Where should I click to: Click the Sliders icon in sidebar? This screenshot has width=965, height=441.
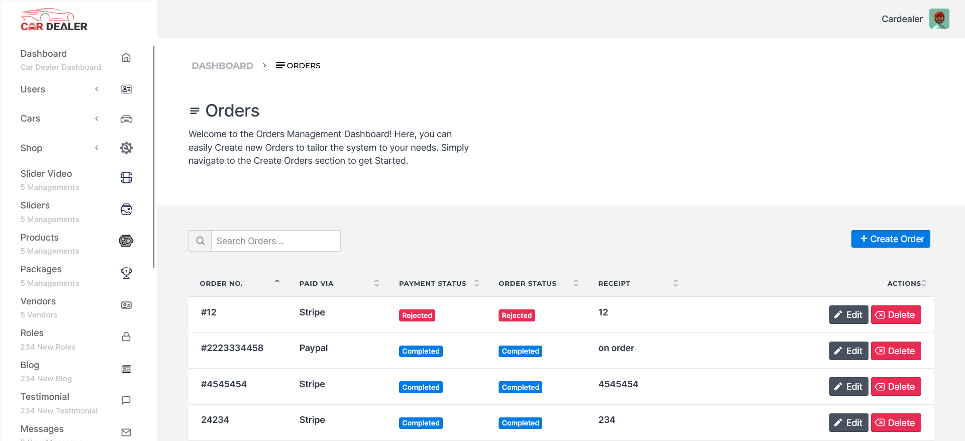click(126, 209)
